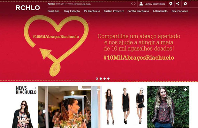Click the RCHLO logo
The image size is (198, 128).
28,8
